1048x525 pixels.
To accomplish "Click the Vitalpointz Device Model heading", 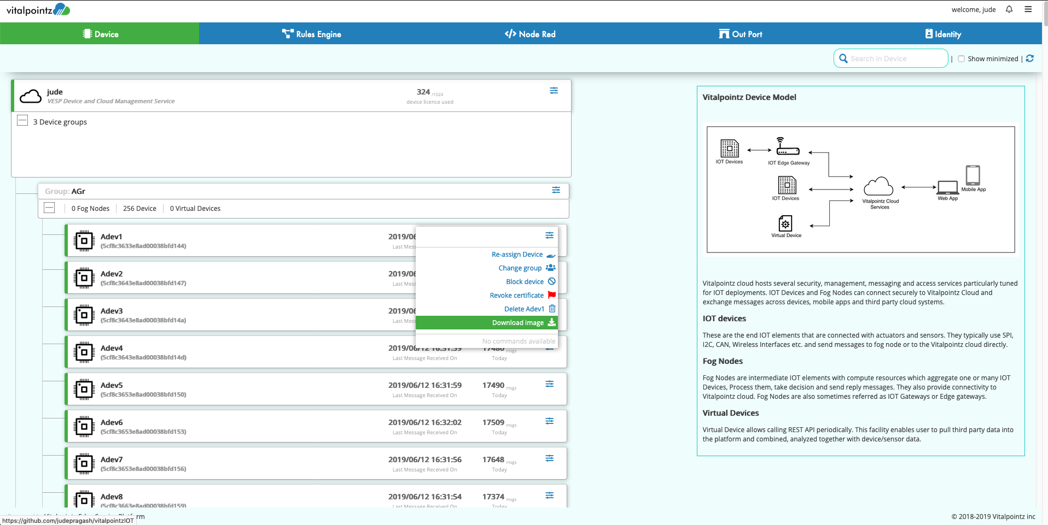I will click(x=749, y=97).
